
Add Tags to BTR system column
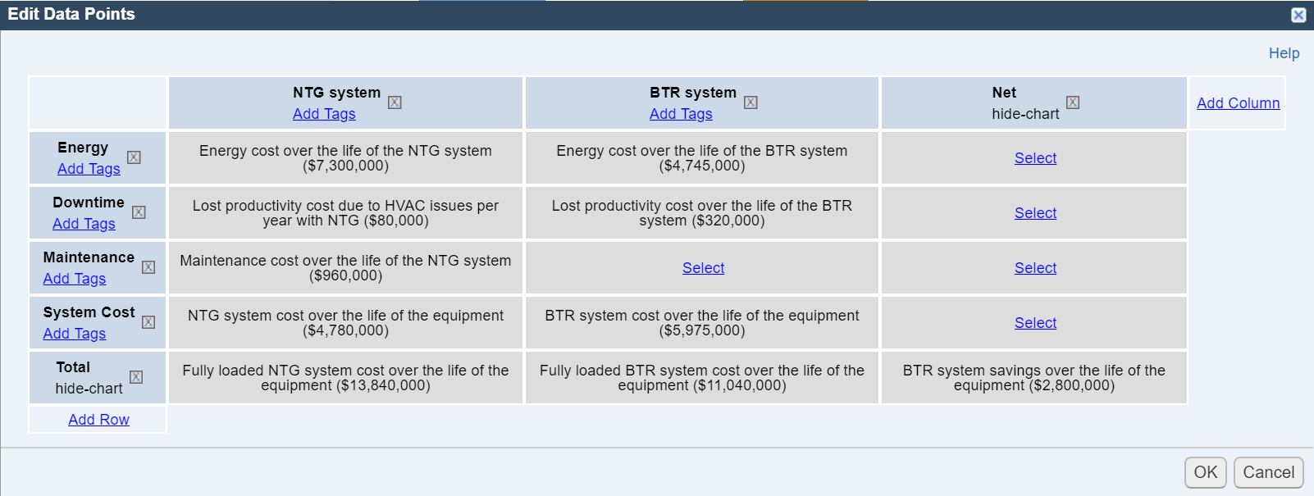point(681,114)
